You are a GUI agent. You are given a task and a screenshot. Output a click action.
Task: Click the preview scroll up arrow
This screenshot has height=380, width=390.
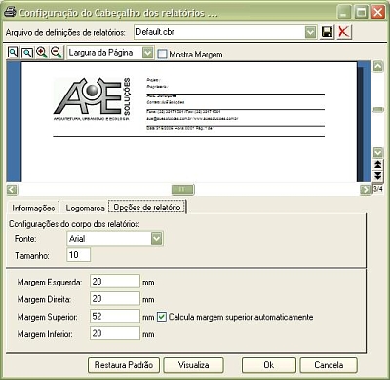point(377,66)
